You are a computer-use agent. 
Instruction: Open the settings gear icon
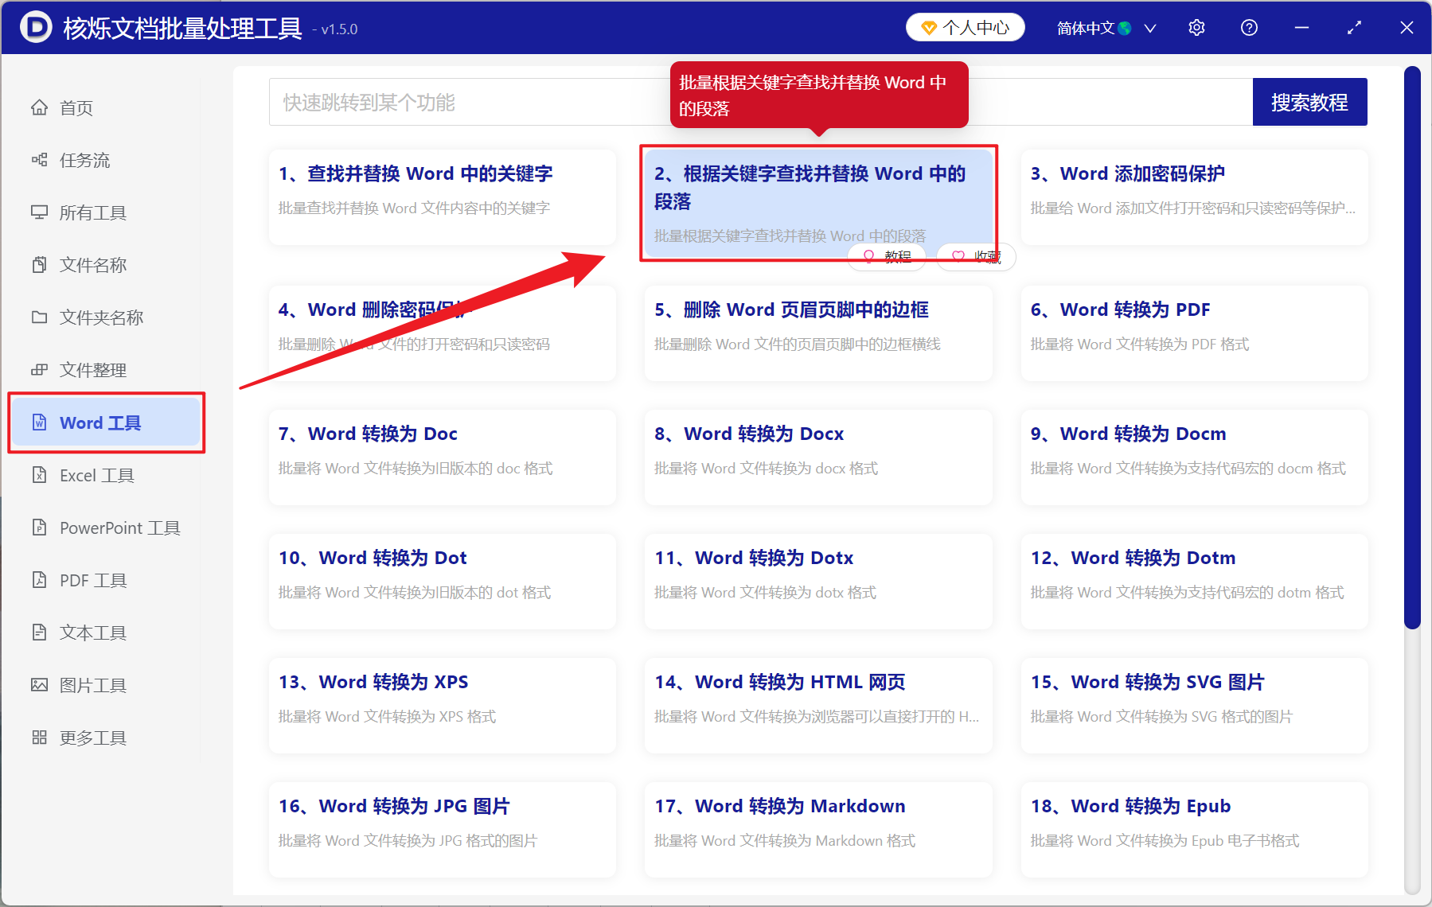coord(1196,27)
